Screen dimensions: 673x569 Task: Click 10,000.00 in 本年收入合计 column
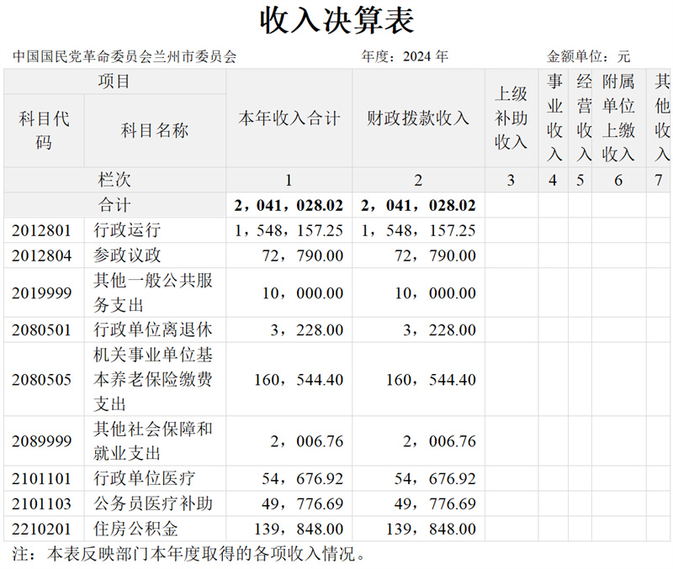click(x=303, y=293)
